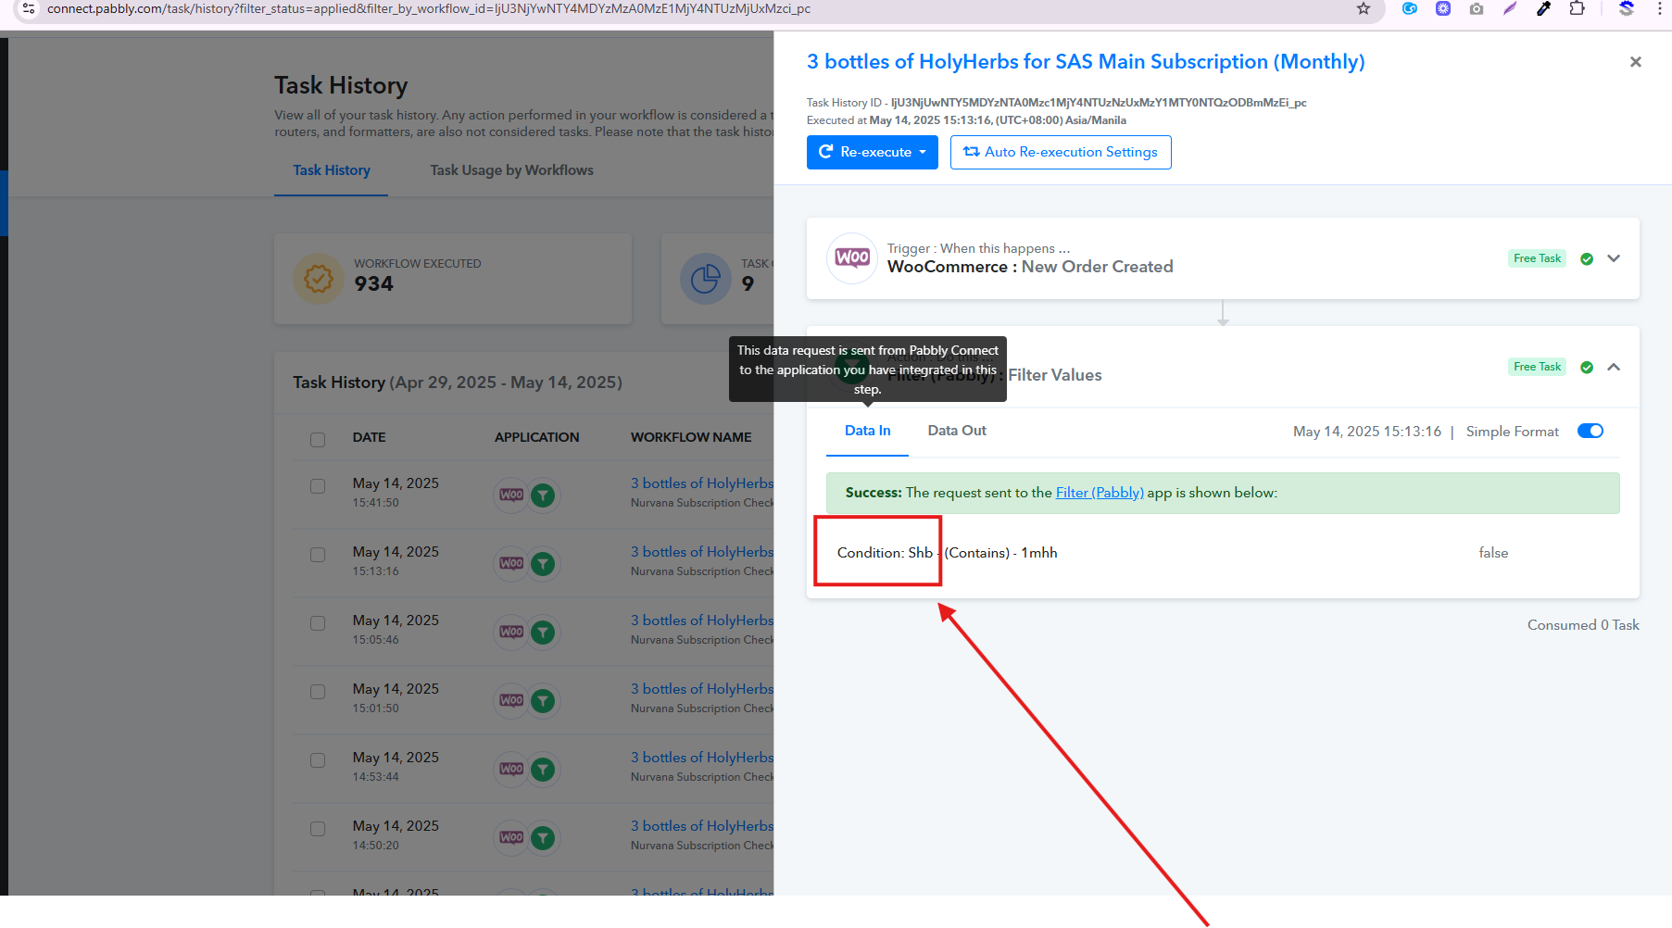Follow the Filter (Pabbly) link
1672x928 pixels.
1100,493
